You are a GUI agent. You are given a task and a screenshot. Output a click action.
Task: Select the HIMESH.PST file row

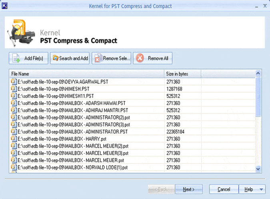(132, 89)
